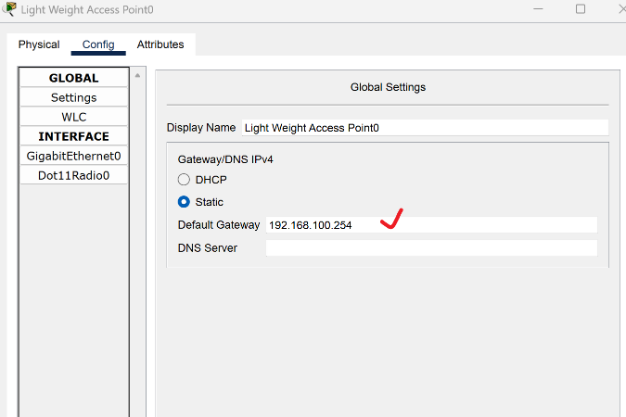The height and width of the screenshot is (417, 626).
Task: Open the Attributes tab
Action: click(x=160, y=44)
